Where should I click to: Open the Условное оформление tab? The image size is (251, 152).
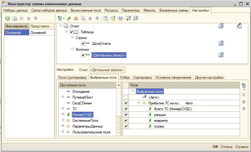173,78
